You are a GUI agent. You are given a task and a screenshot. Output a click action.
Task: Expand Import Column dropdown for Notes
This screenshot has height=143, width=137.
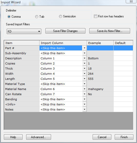click(x=84, y=109)
